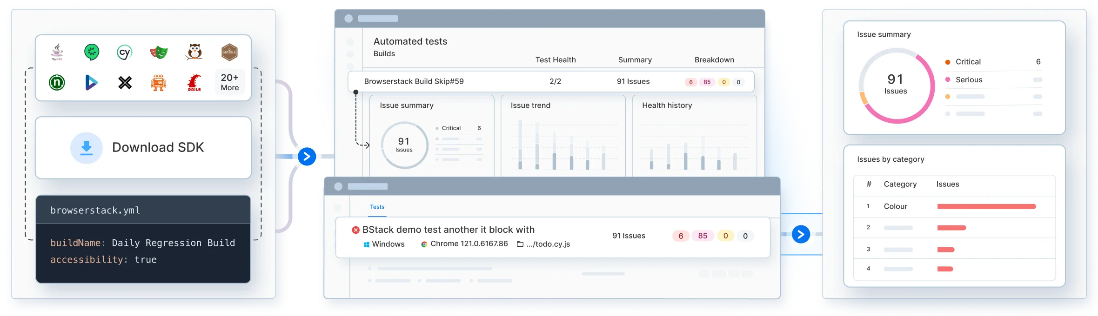
Task: Click the large 91 Issues donut chart
Action: pos(896,86)
